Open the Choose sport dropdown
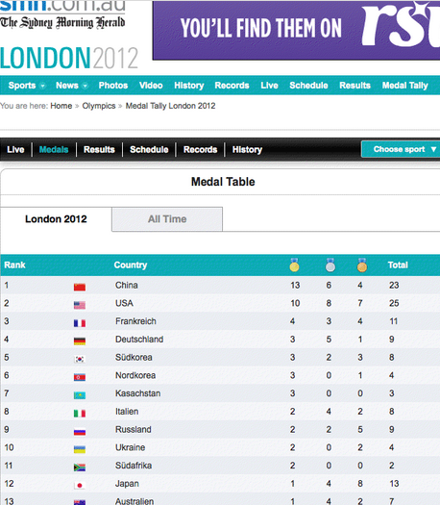Screen dimensions: 440x505 click(x=401, y=149)
